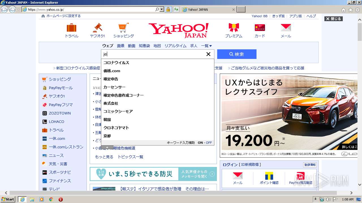The width and height of the screenshot is (362, 203).
Task: Switch to the リアルタイム search tab
Action: (x=175, y=46)
